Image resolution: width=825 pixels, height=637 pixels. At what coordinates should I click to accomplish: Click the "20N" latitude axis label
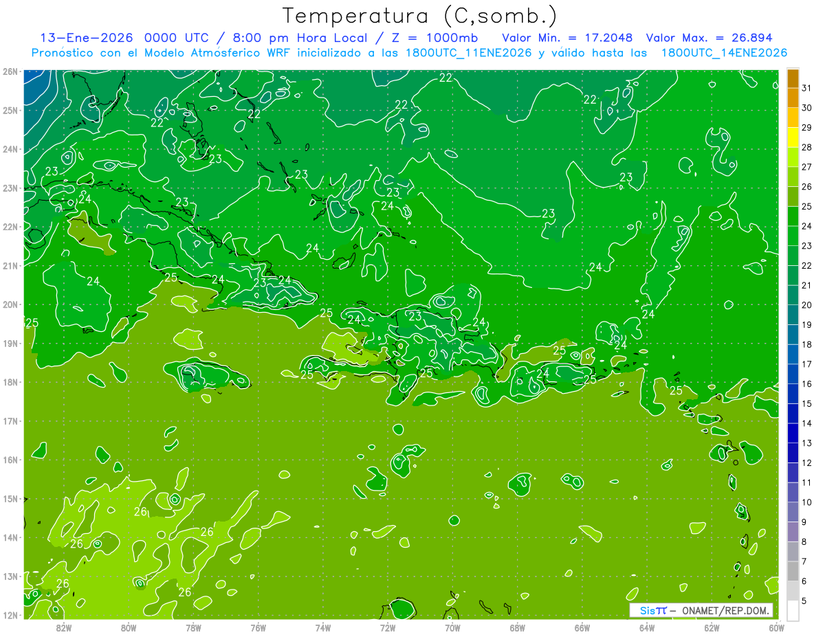click(10, 304)
